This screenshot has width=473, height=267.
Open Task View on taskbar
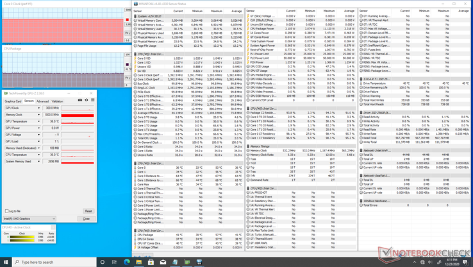click(114, 262)
